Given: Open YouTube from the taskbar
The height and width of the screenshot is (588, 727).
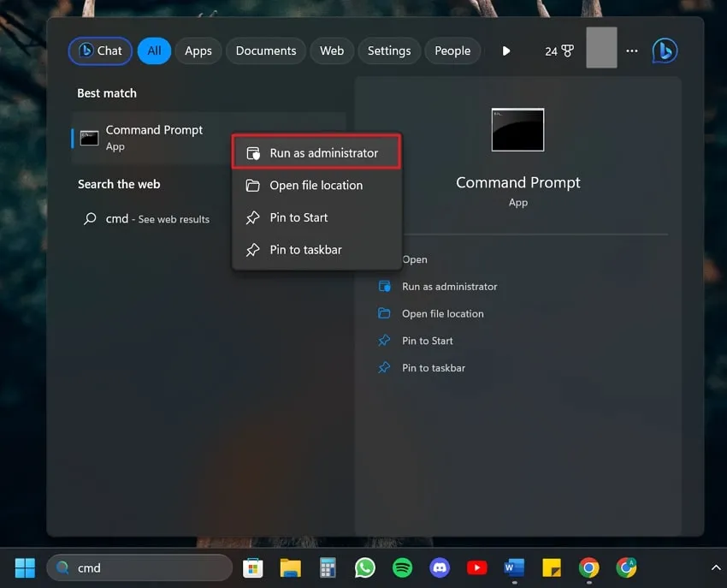Looking at the screenshot, I should tap(476, 567).
